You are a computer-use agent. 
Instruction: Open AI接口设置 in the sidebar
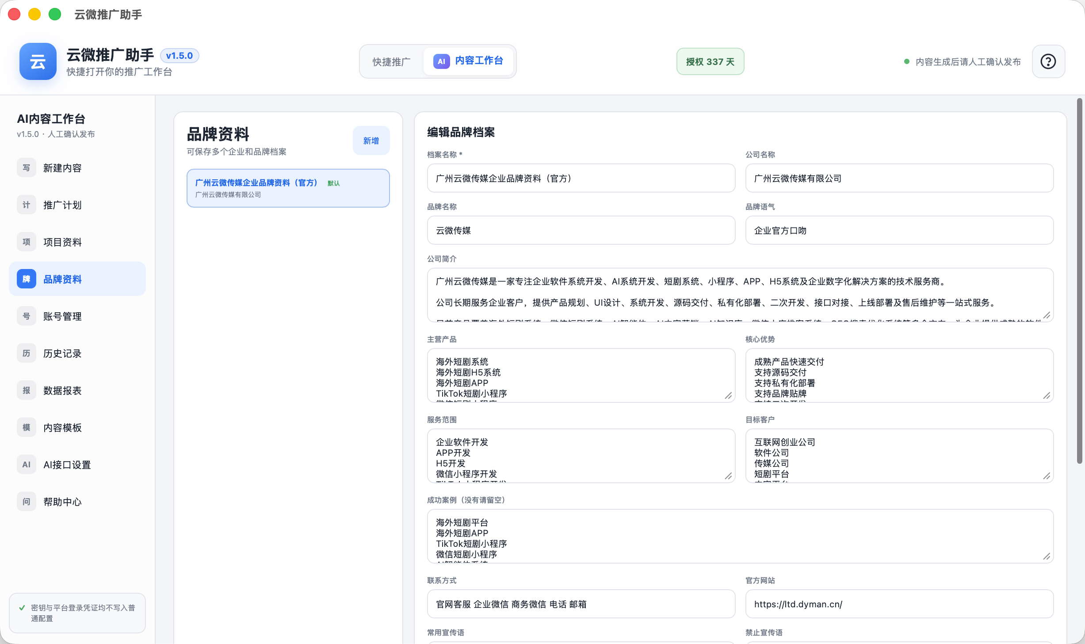point(77,465)
